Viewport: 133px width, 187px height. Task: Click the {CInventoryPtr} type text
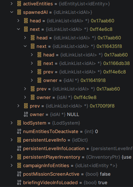point(103,157)
